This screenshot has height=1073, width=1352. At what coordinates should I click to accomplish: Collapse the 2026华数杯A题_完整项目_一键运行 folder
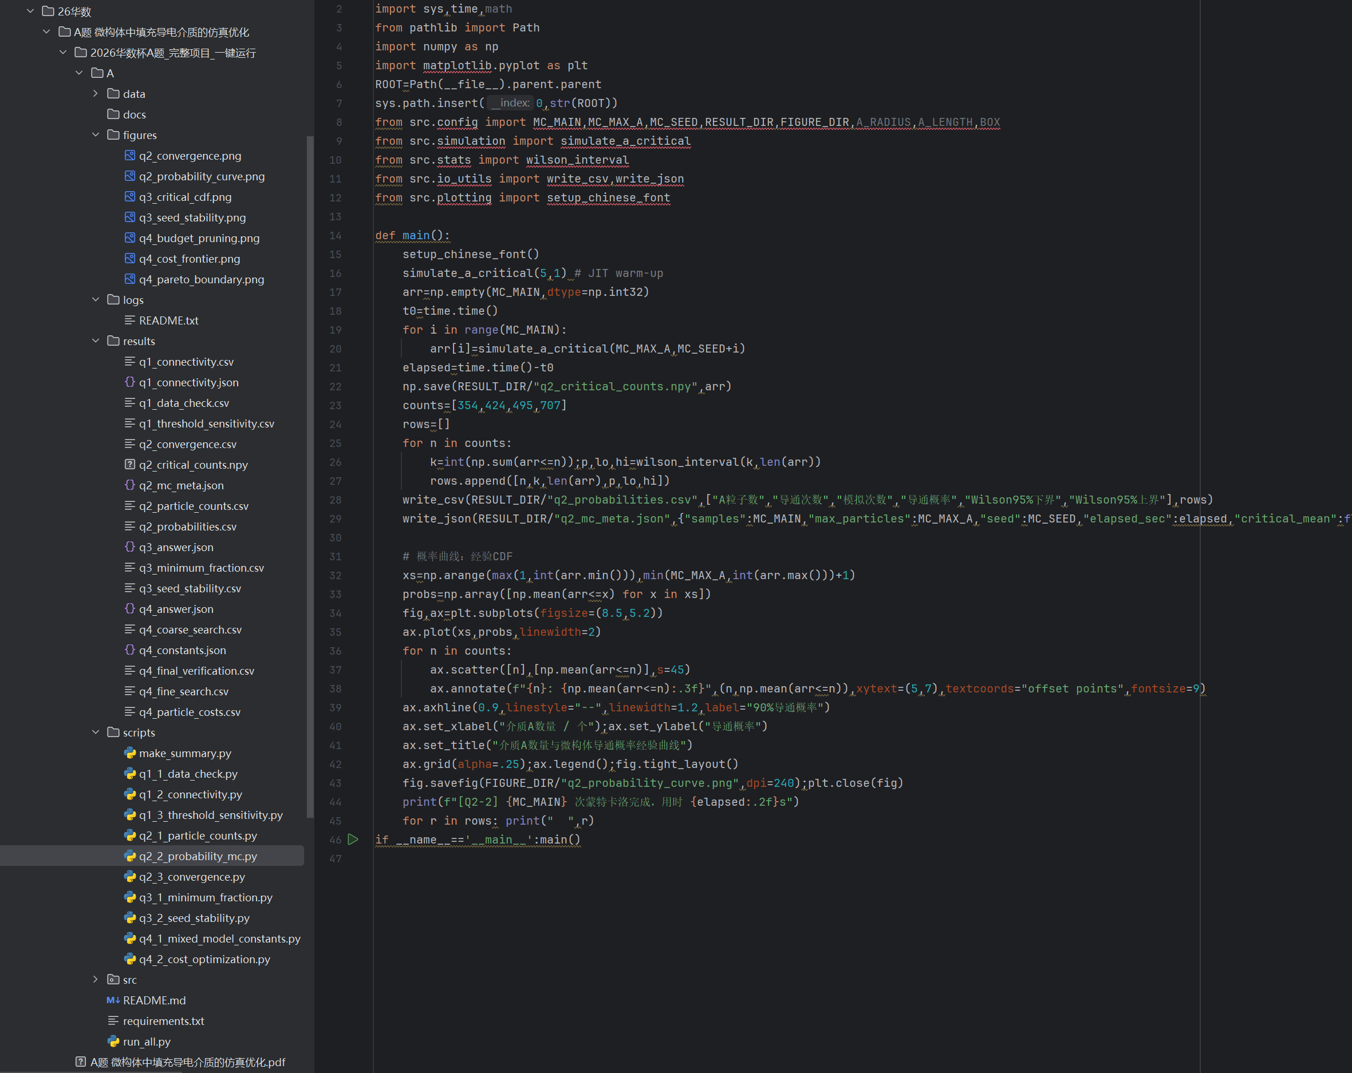pyautogui.click(x=63, y=53)
